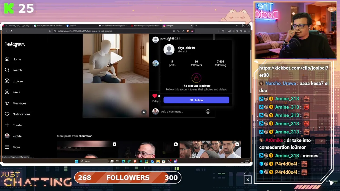Image resolution: width=340 pixels, height=191 pixels.
Task: Switch to the YouTube tab
Action: (x=17, y=26)
